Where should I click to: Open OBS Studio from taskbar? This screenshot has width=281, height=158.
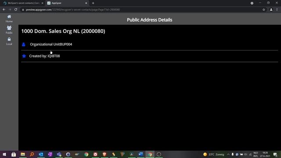pyautogui.click(x=159, y=154)
